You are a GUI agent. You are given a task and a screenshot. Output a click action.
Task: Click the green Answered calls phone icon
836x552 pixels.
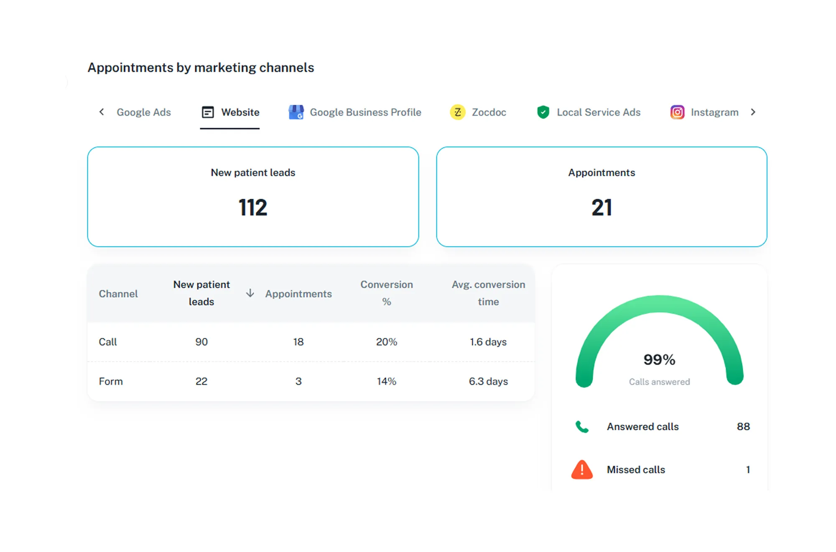pos(582,427)
